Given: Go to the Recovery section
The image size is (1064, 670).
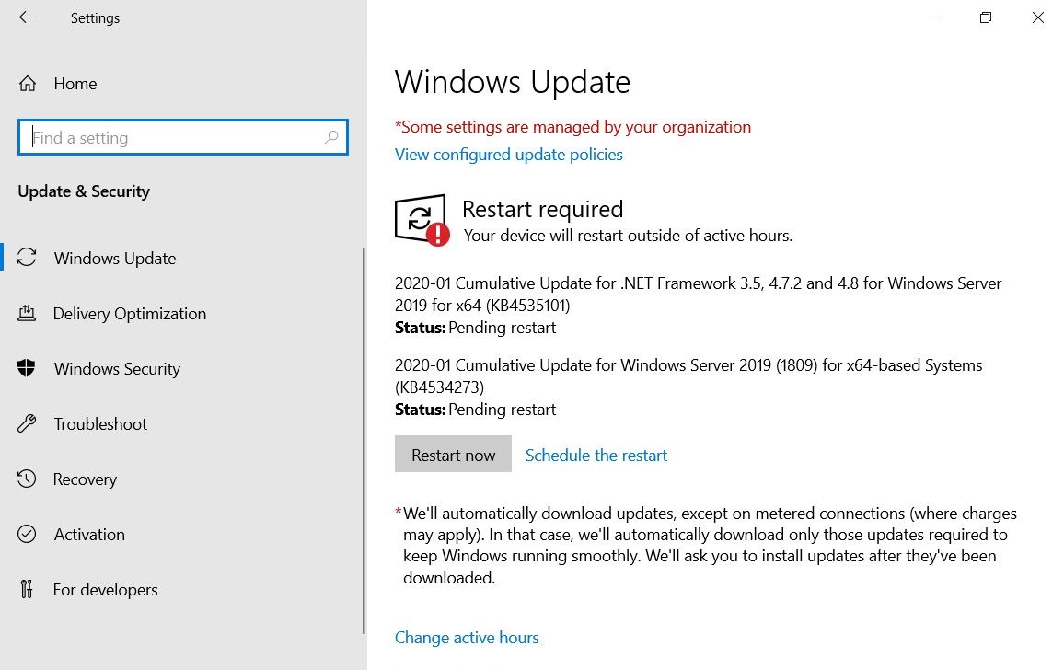Looking at the screenshot, I should (85, 479).
